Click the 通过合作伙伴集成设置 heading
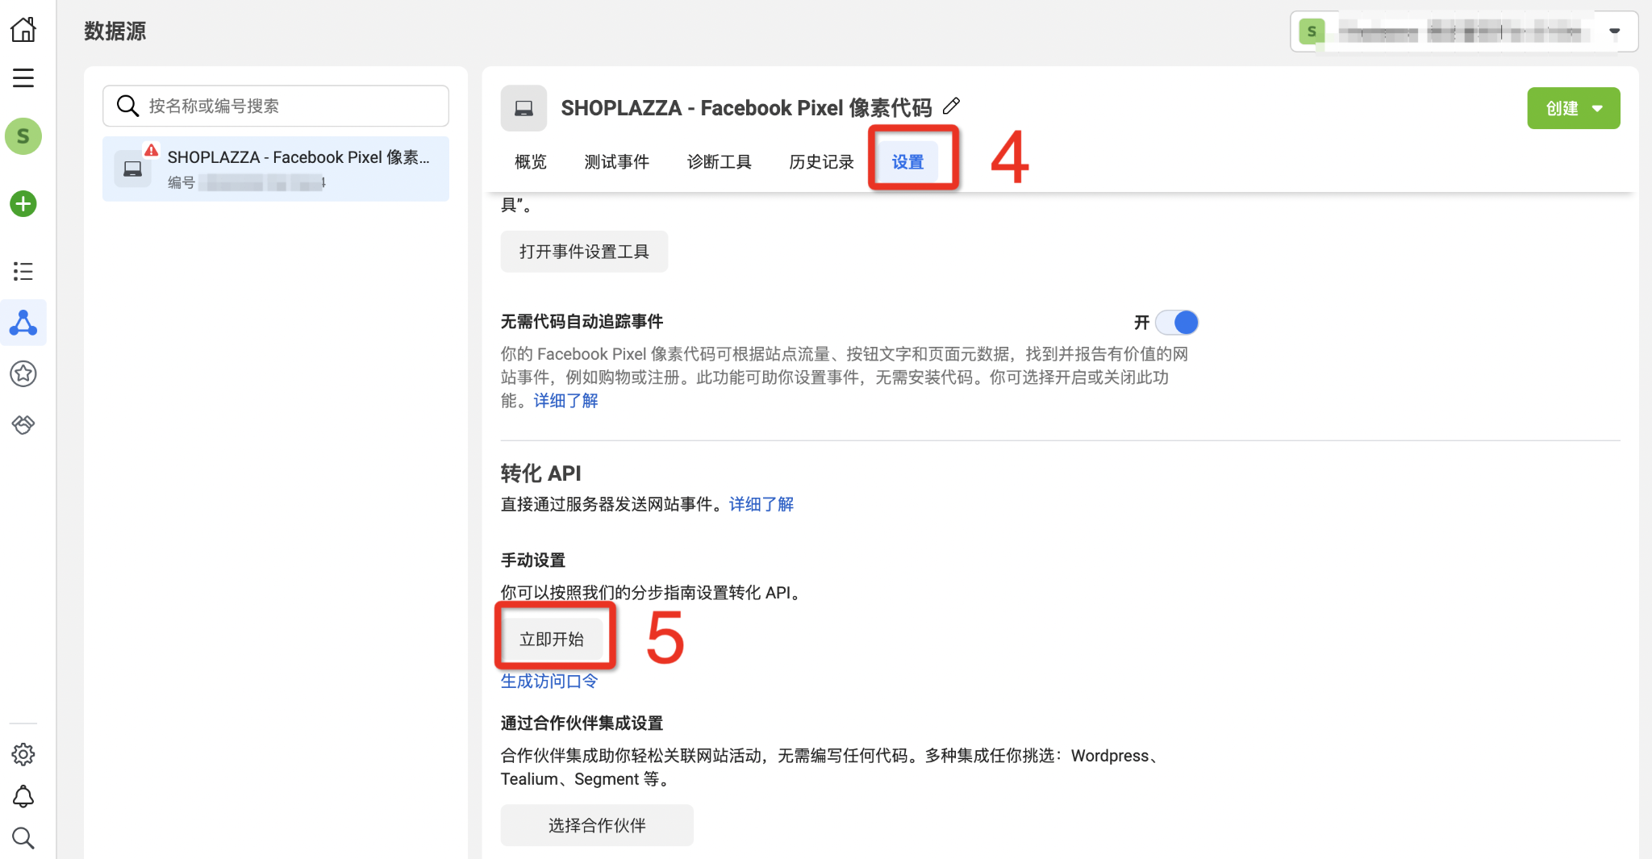 coord(582,723)
